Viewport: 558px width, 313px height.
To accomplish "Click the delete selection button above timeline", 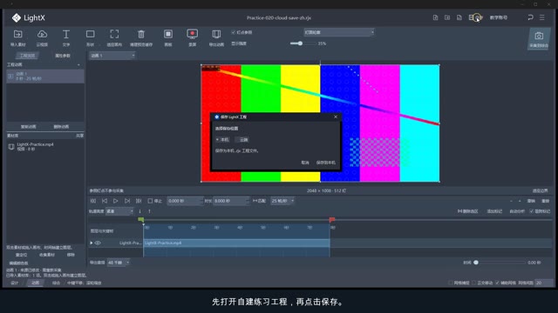I will coord(467,211).
